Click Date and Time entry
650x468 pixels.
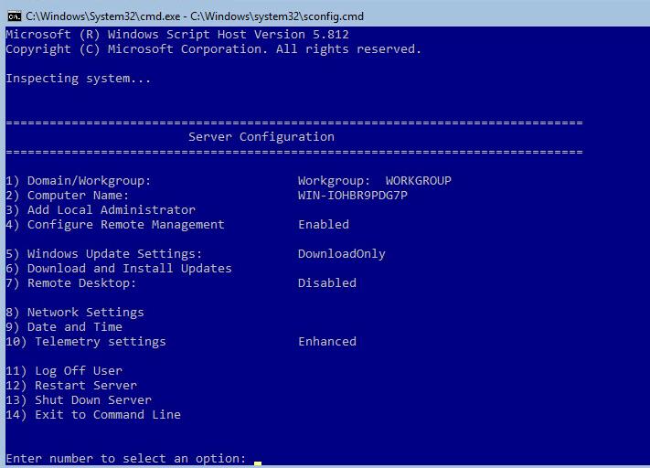[x=64, y=326]
